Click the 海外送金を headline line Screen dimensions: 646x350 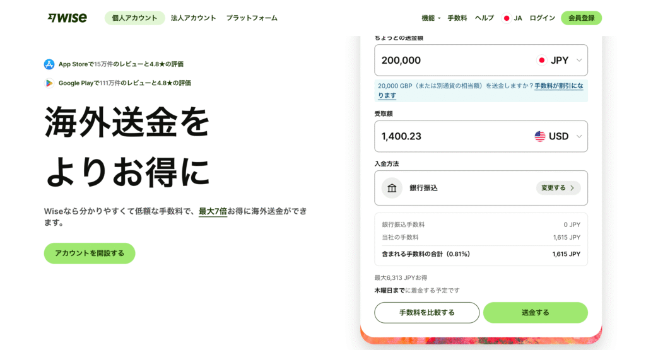127,122
